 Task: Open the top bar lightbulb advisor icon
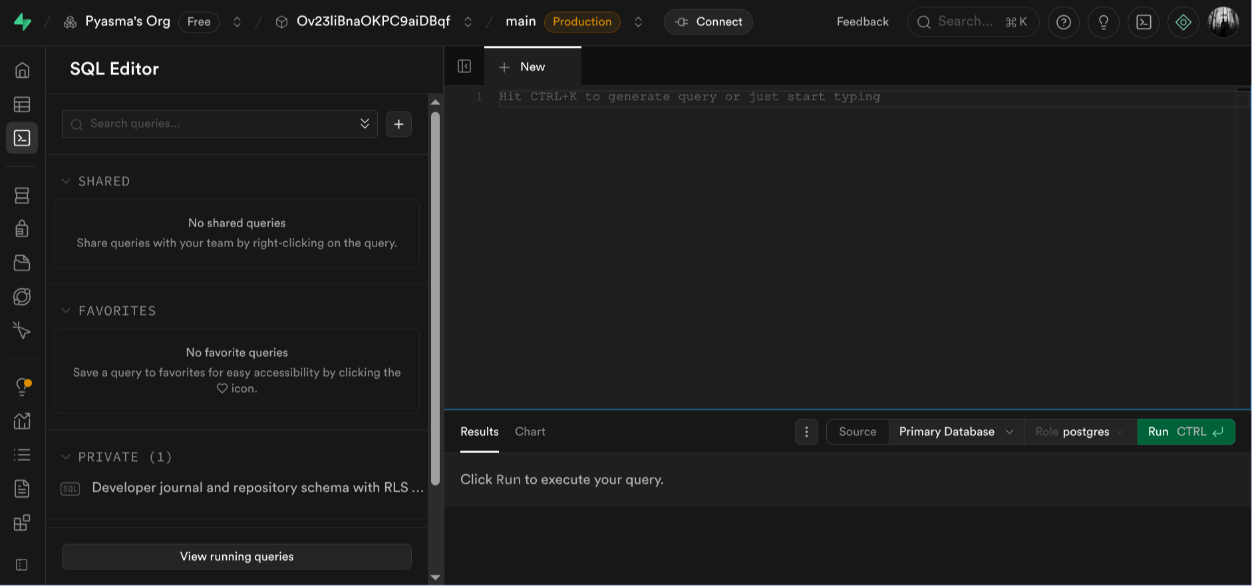pos(1104,22)
